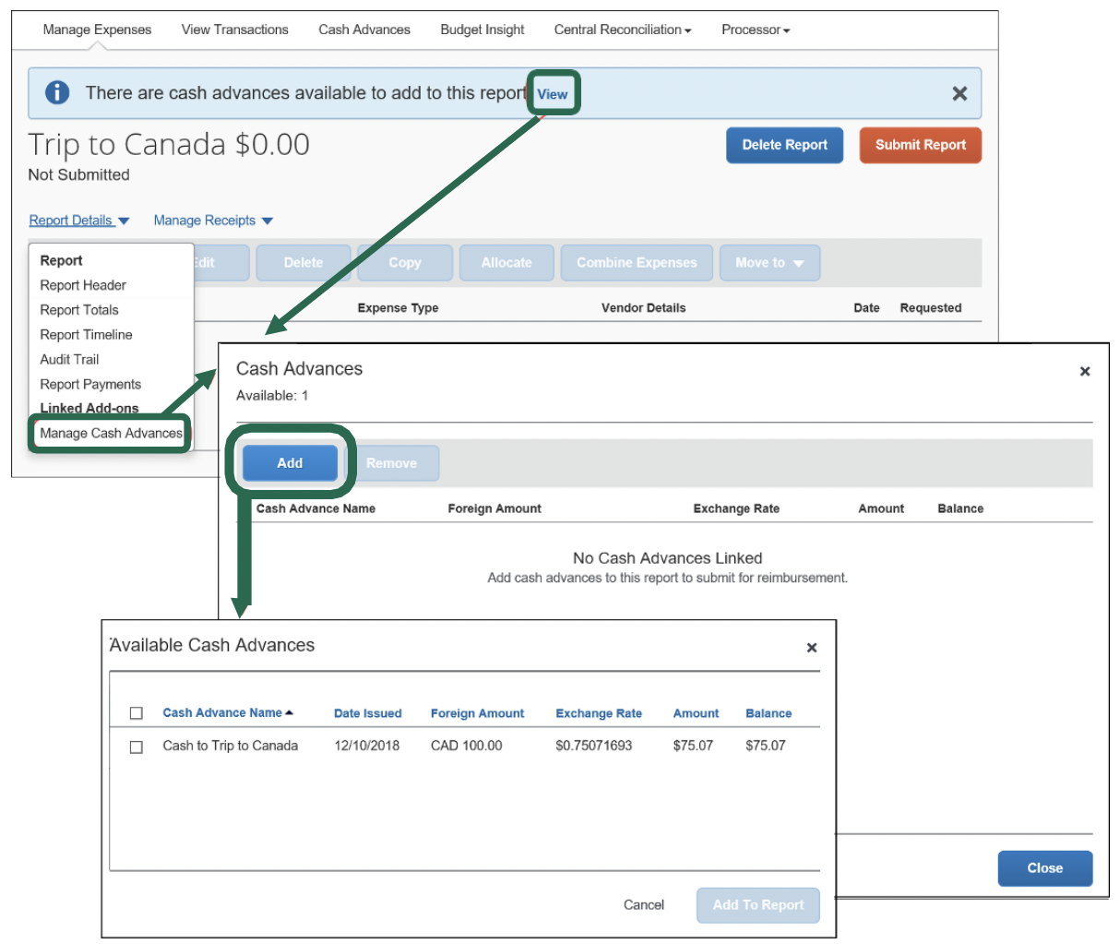Sort by the Date Issued column header

[367, 713]
